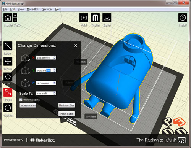This screenshot has height=148, width=191.
Task: Click the Make print icon
Action: (x=95, y=18)
